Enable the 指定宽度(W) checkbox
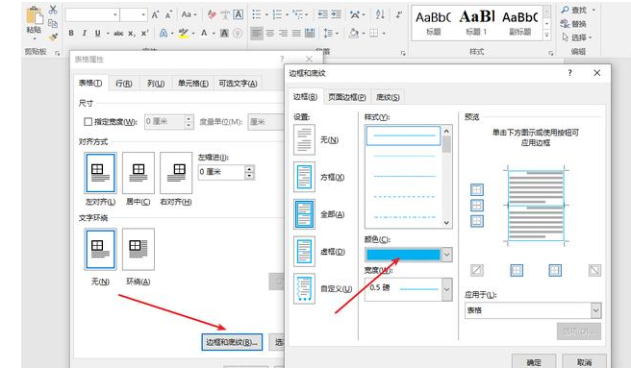This screenshot has height=368, width=631. point(88,121)
